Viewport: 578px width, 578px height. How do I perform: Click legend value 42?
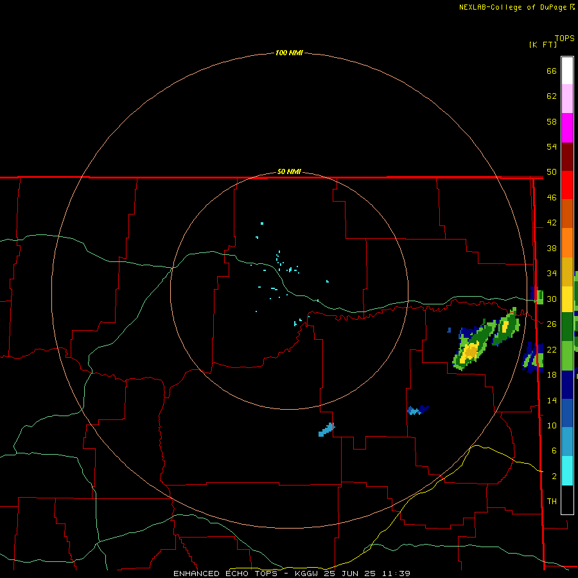coord(552,223)
